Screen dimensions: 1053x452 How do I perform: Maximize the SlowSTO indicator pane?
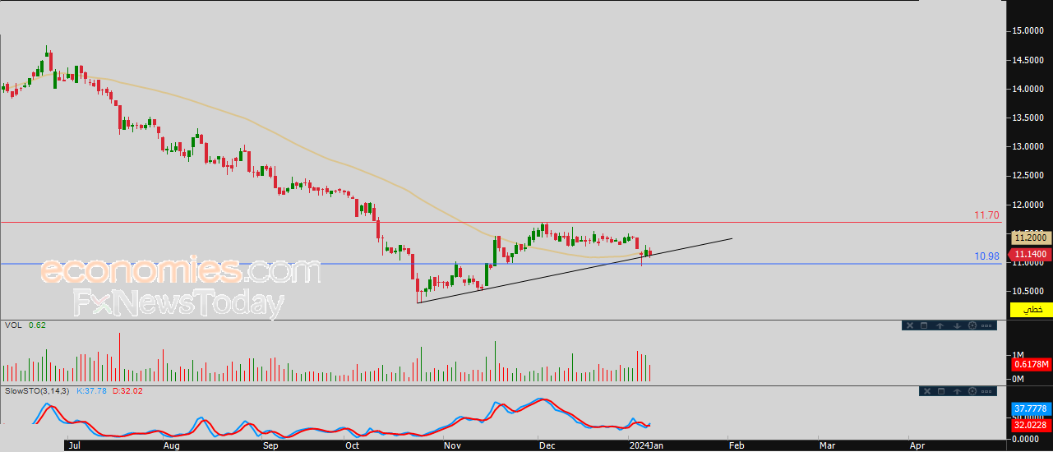(941, 391)
